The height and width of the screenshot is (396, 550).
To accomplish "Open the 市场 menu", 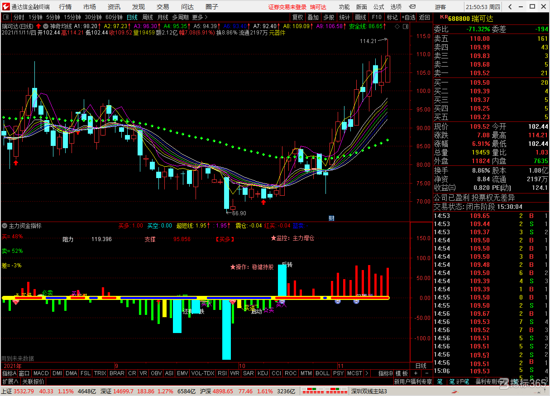I will 90,7.
